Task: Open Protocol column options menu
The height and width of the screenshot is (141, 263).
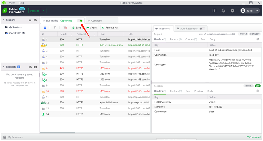Action: click(94, 34)
